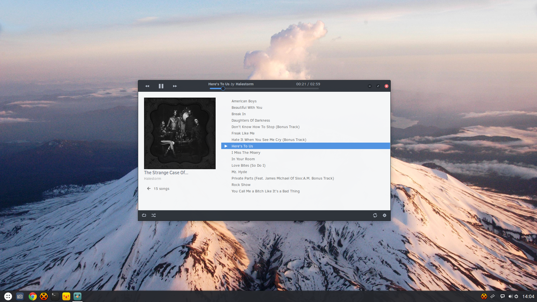
Task: Click the Halestorm artist name under album
Action: point(152,179)
